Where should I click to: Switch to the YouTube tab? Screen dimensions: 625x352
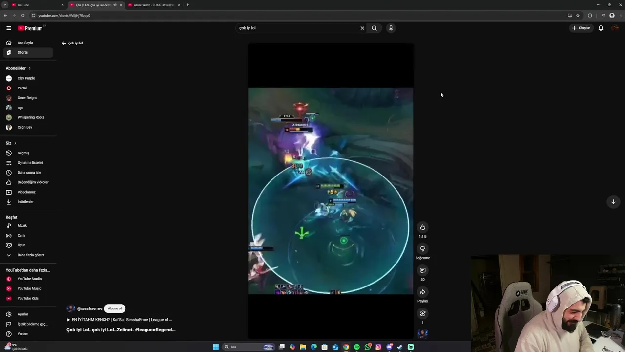(37, 5)
